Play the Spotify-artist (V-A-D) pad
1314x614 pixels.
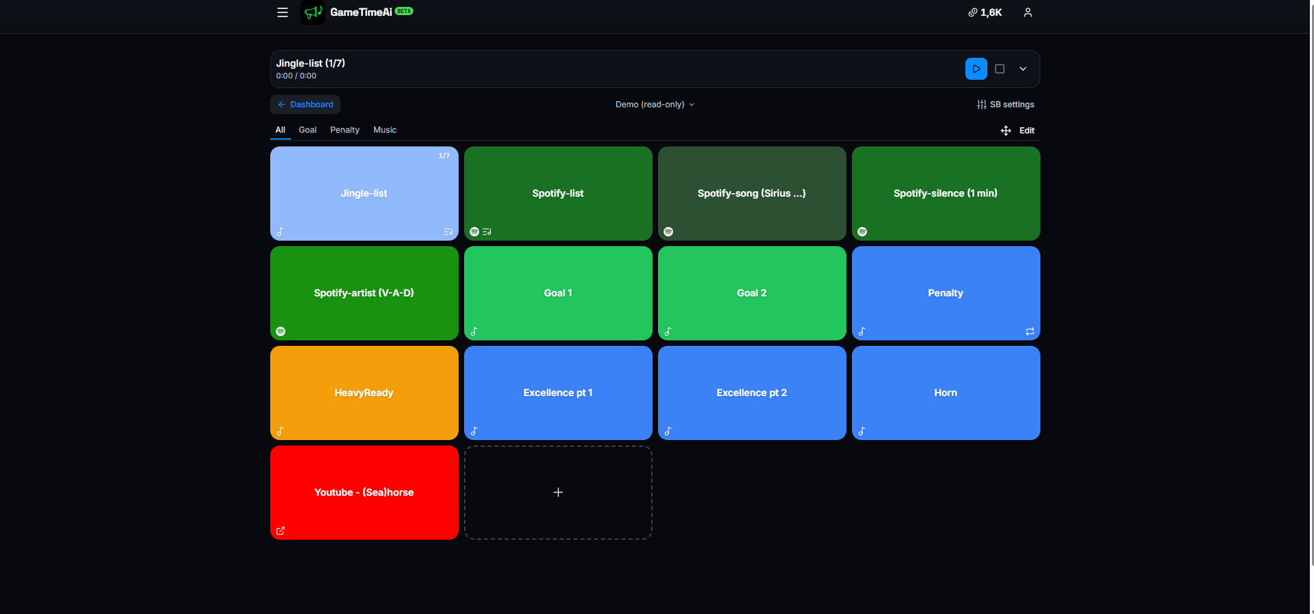click(x=364, y=293)
